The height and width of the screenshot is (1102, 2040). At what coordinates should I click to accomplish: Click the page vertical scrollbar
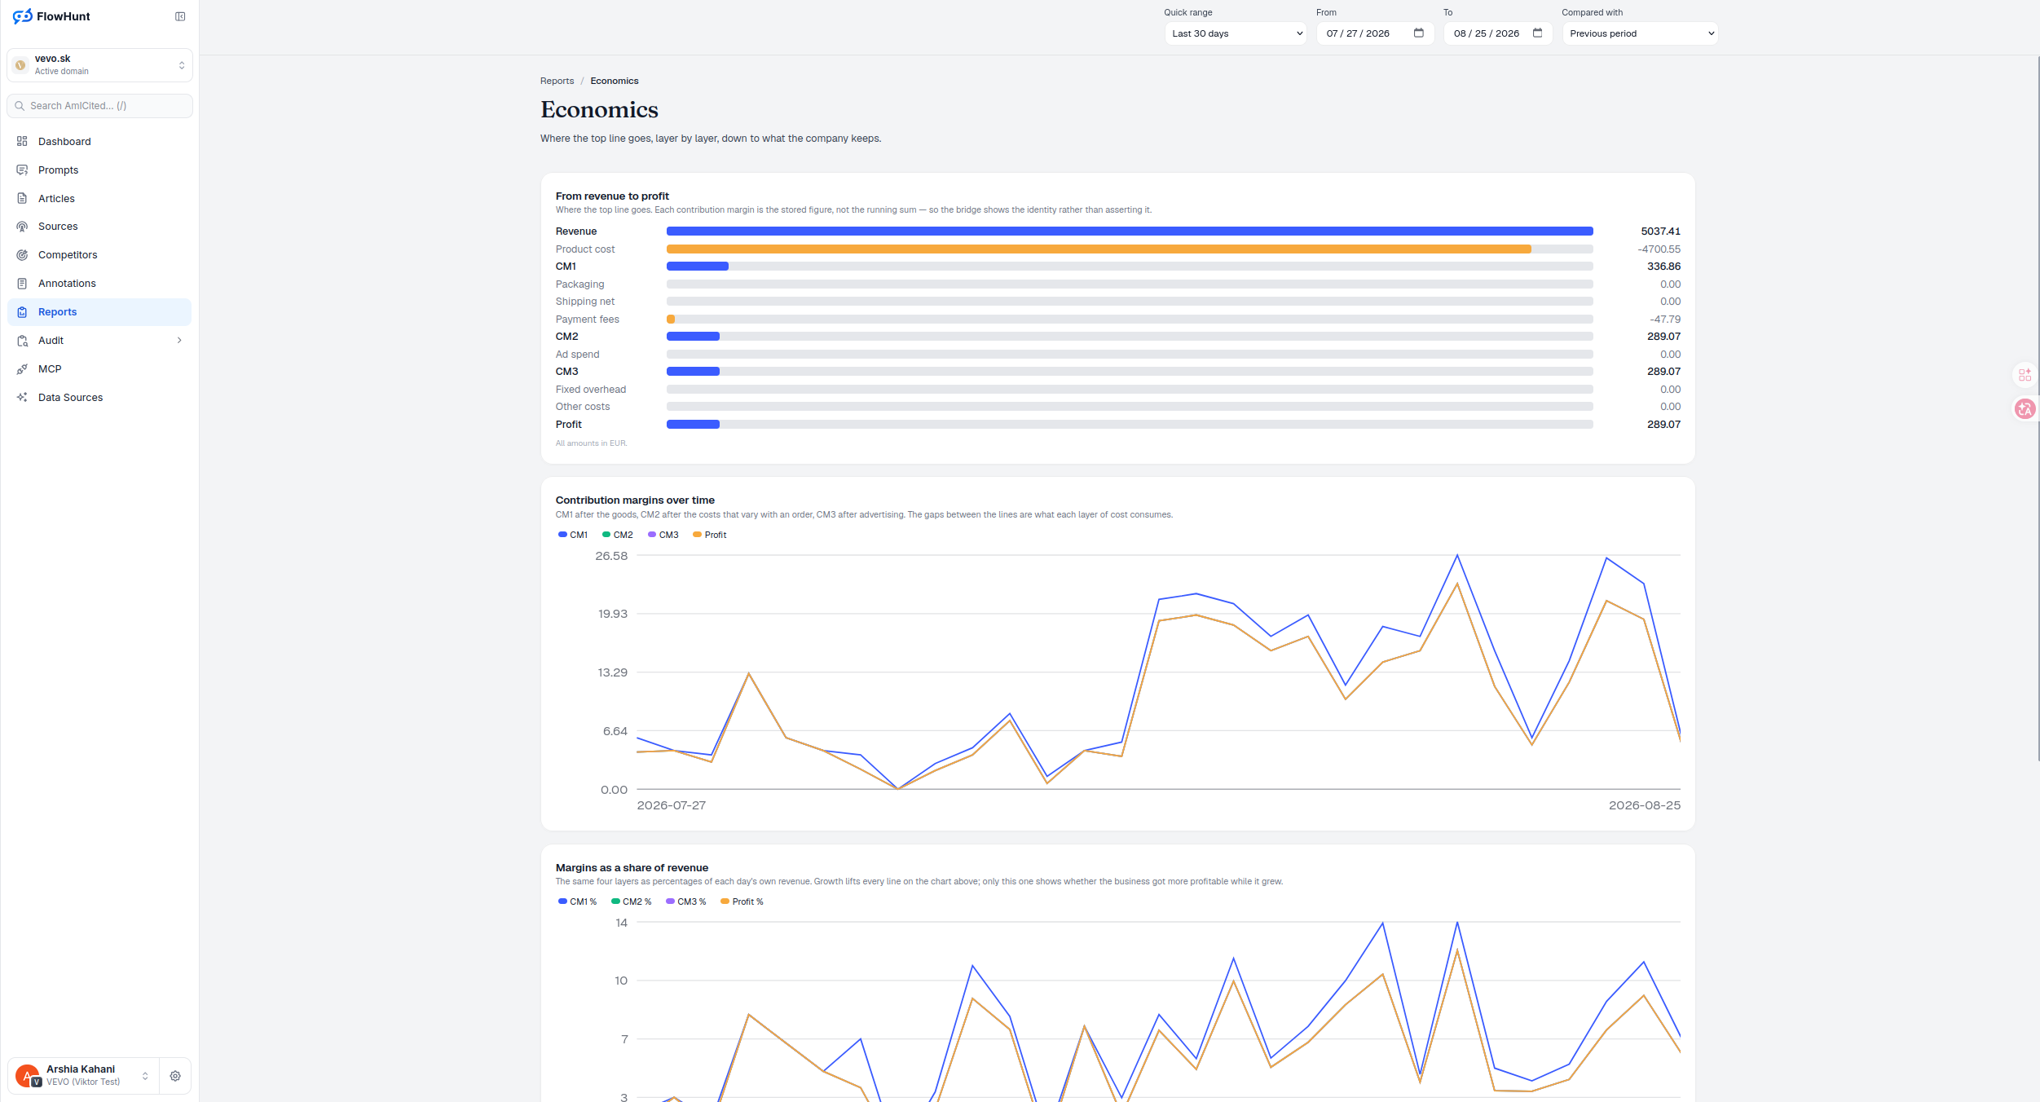tap(2038, 408)
